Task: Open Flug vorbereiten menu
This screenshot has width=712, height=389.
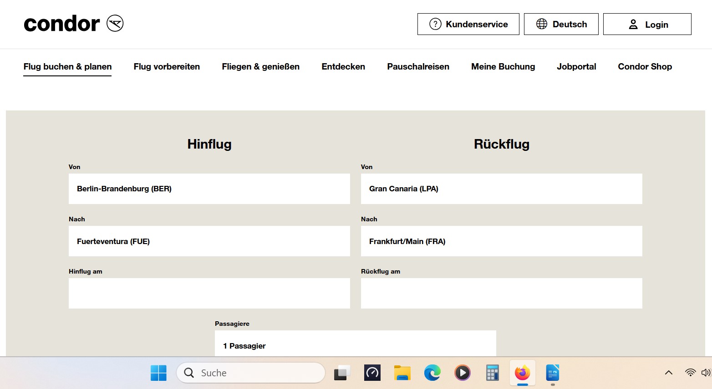Action: pos(167,66)
